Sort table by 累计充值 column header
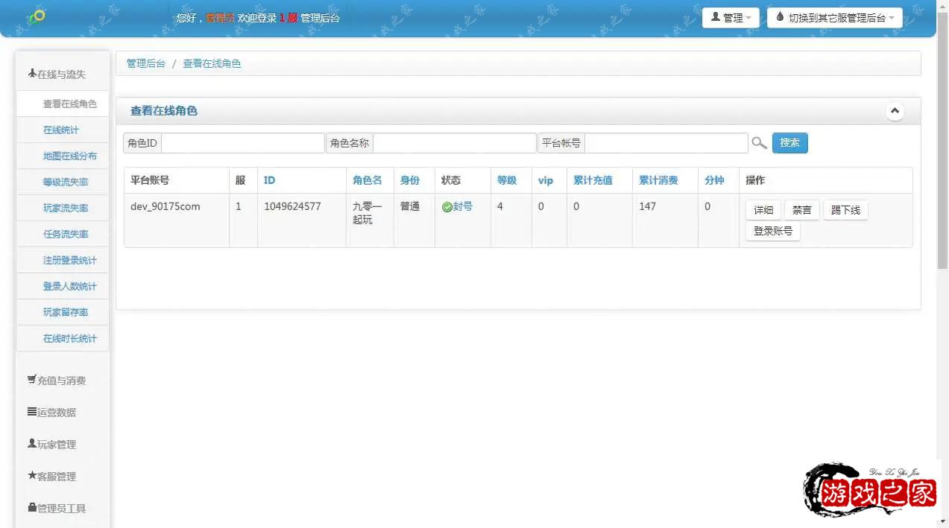 (x=593, y=180)
